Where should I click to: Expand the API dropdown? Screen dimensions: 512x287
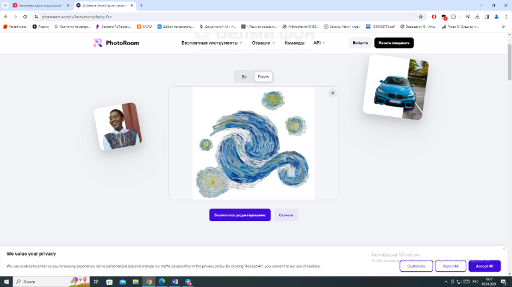(x=319, y=43)
